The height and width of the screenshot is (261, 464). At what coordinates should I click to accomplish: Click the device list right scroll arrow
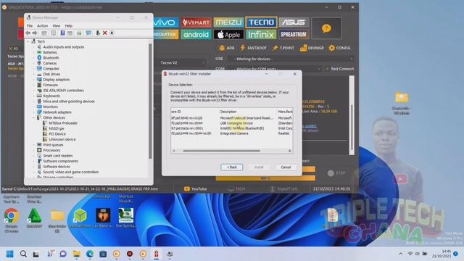(x=290, y=151)
